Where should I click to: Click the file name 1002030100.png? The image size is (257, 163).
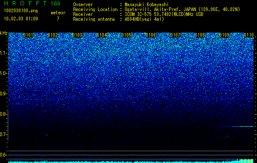click(x=21, y=11)
